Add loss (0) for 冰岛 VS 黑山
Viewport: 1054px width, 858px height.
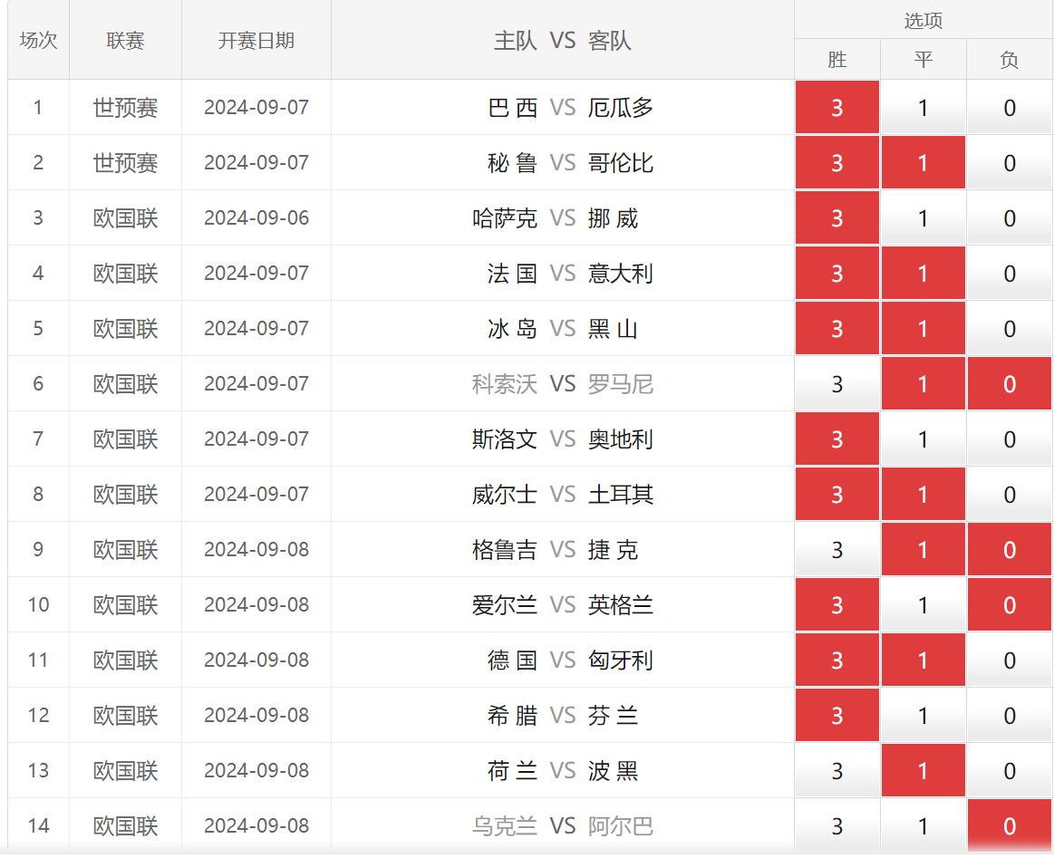pyautogui.click(x=1009, y=329)
